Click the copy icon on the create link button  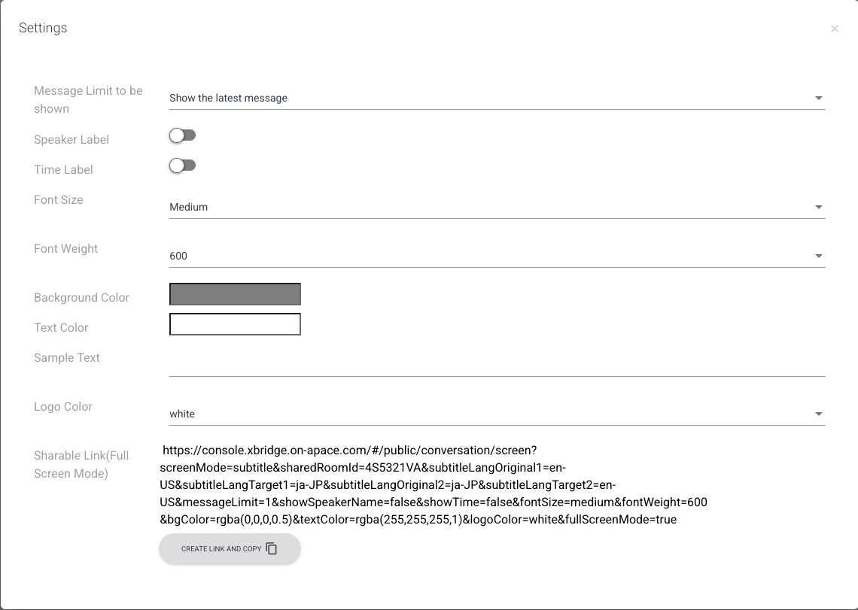coord(272,549)
